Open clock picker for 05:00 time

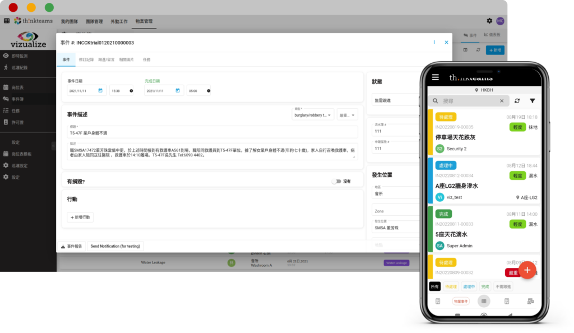208,90
